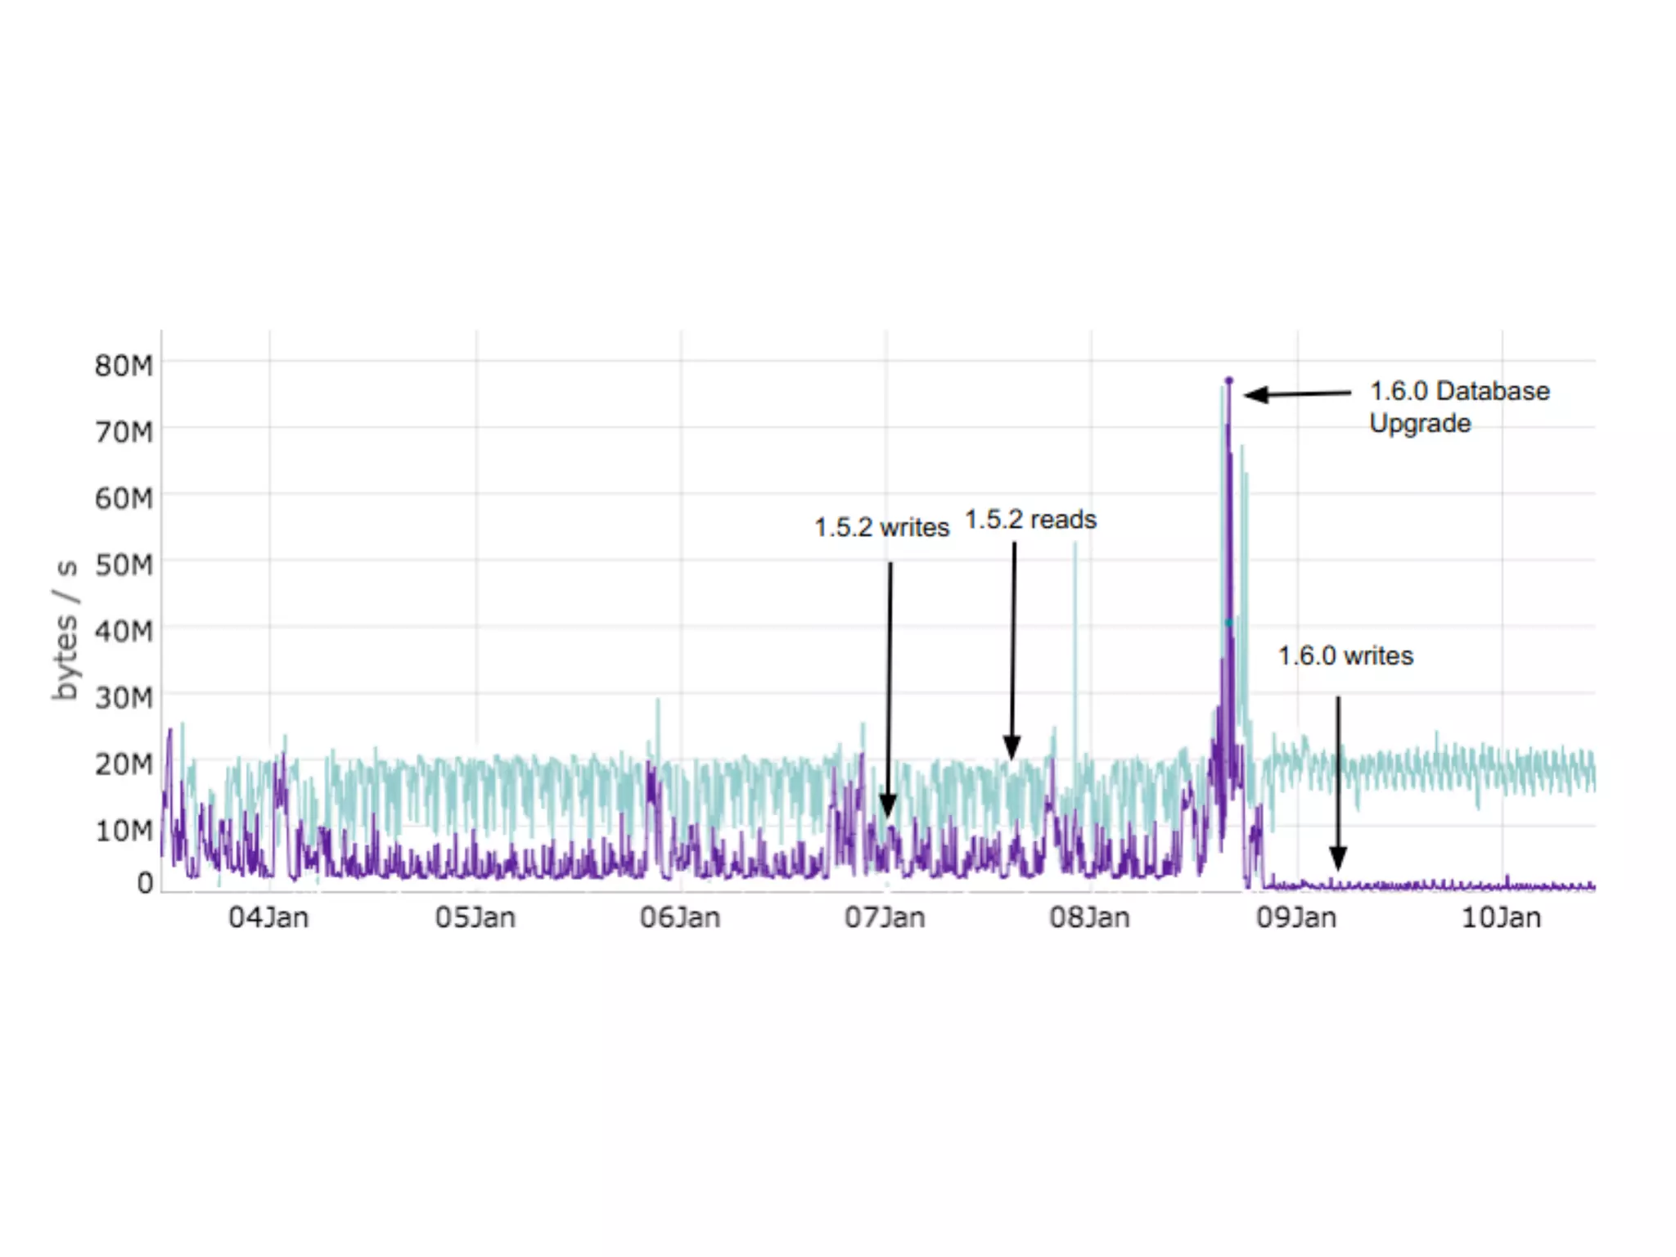Image resolution: width=1676 pixels, height=1257 pixels.
Task: Click the 20M y-axis tick label
Action: coord(124,764)
